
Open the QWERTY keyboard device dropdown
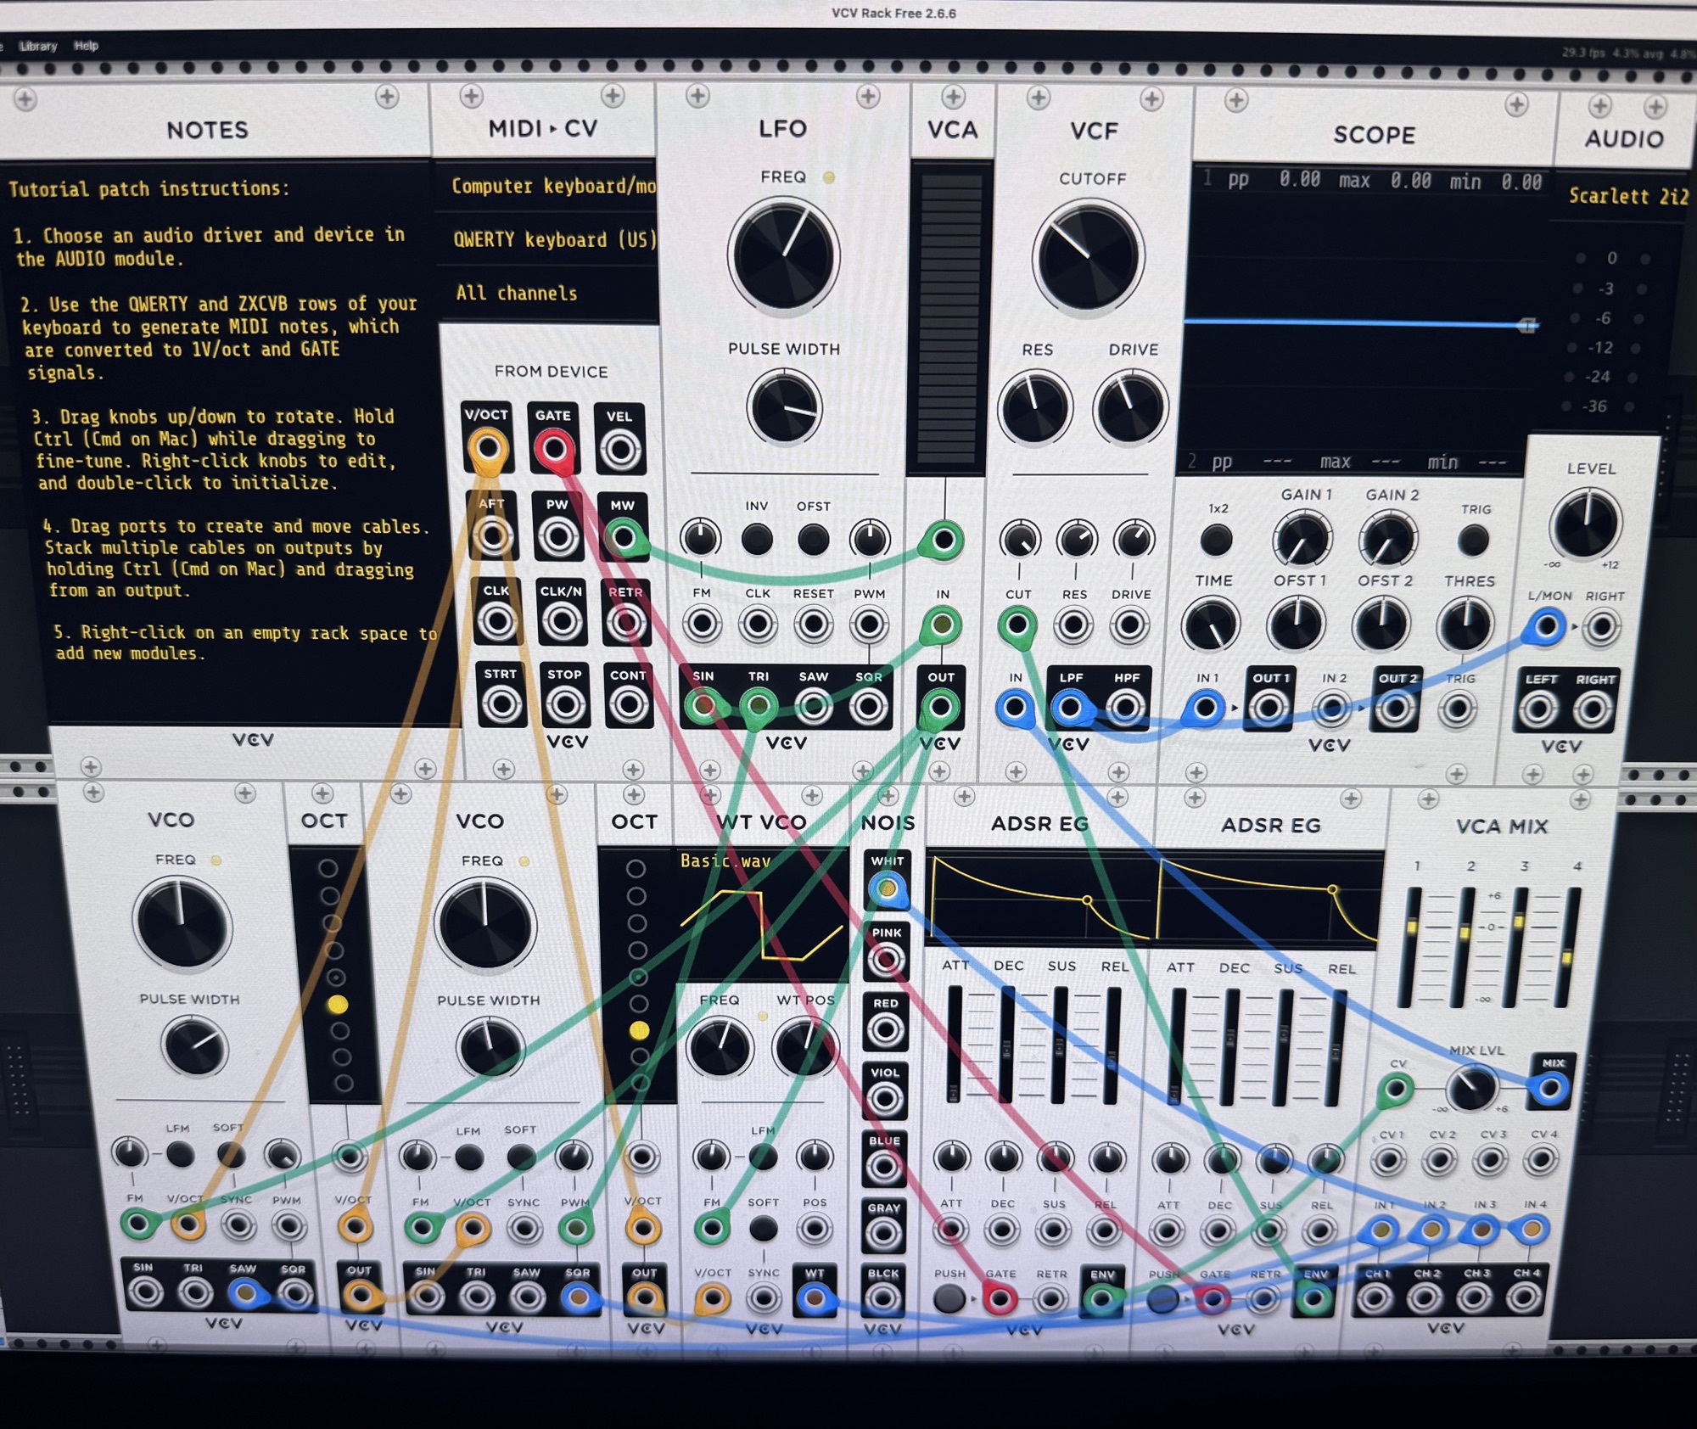[553, 240]
